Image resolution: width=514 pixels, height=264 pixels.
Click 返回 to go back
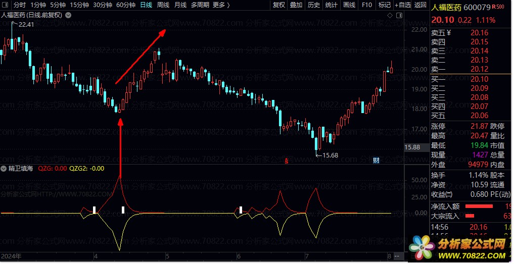tap(420, 5)
